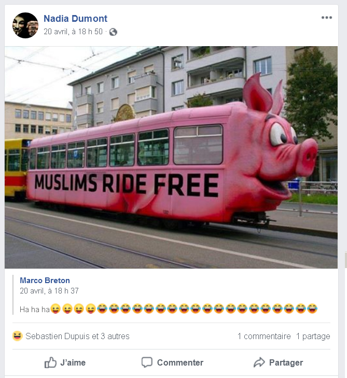The image size is (347, 378).
Task: Like the post via J'aime label
Action: coord(73,362)
